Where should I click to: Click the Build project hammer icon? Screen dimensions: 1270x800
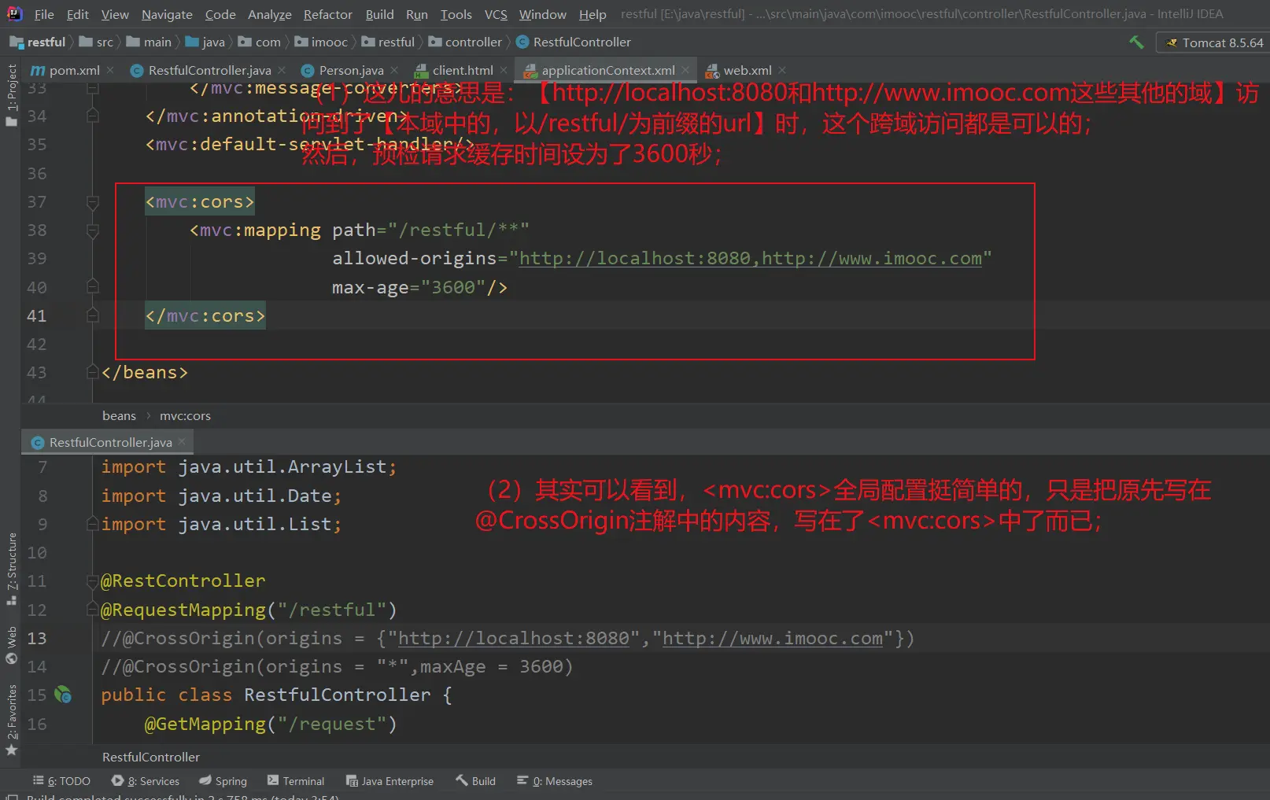[x=1136, y=42]
